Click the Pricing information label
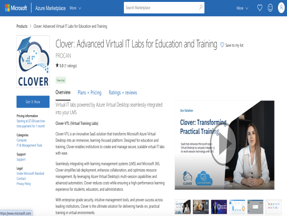The image size is (287, 216). click(27, 116)
